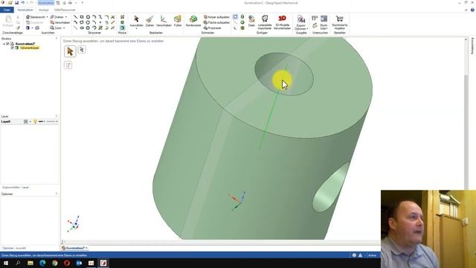The image size is (476, 268).
Task: Choose the Verschieben move tool in Bearbeiten
Action: pos(164,22)
